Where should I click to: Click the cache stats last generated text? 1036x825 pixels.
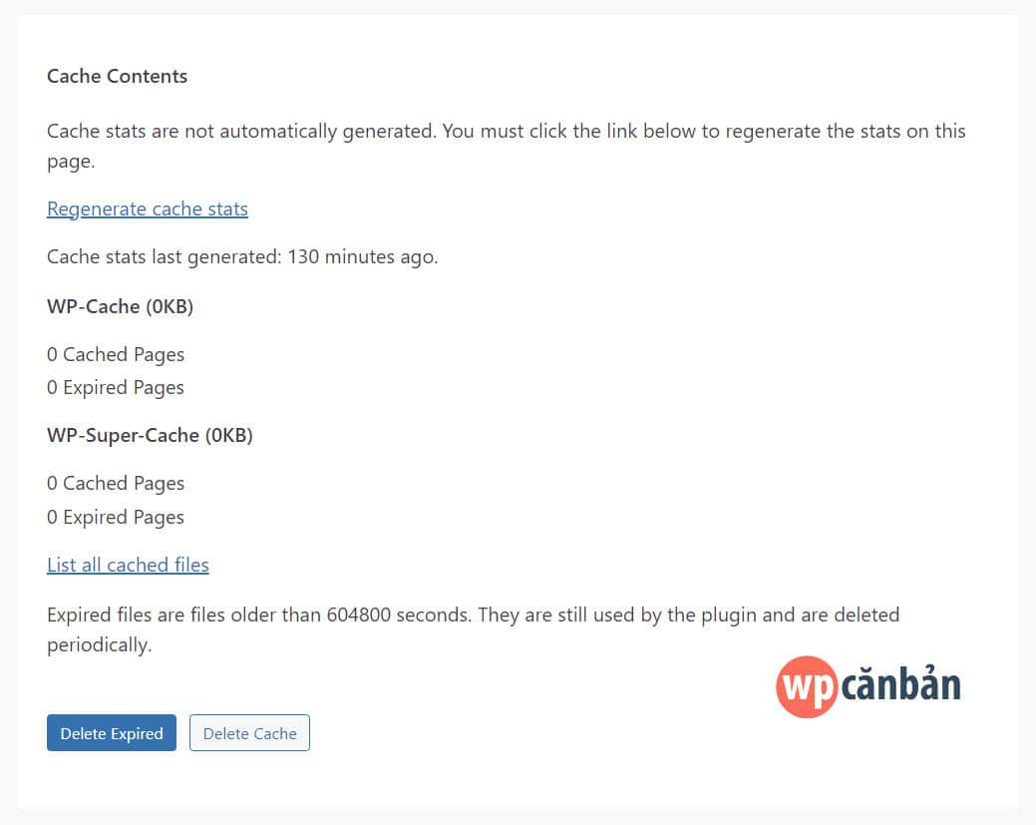pyautogui.click(x=242, y=256)
